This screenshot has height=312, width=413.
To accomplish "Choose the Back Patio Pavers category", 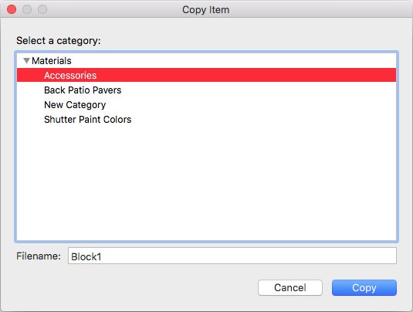I will pos(83,90).
